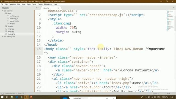Click the index.php file icon in sidebar
The width and height of the screenshot is (176, 99).
pos(6,34)
